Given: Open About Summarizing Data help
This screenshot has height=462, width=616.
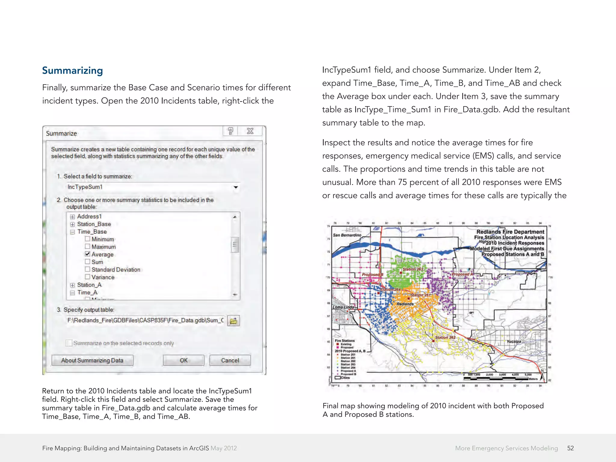Looking at the screenshot, I should [x=92, y=360].
